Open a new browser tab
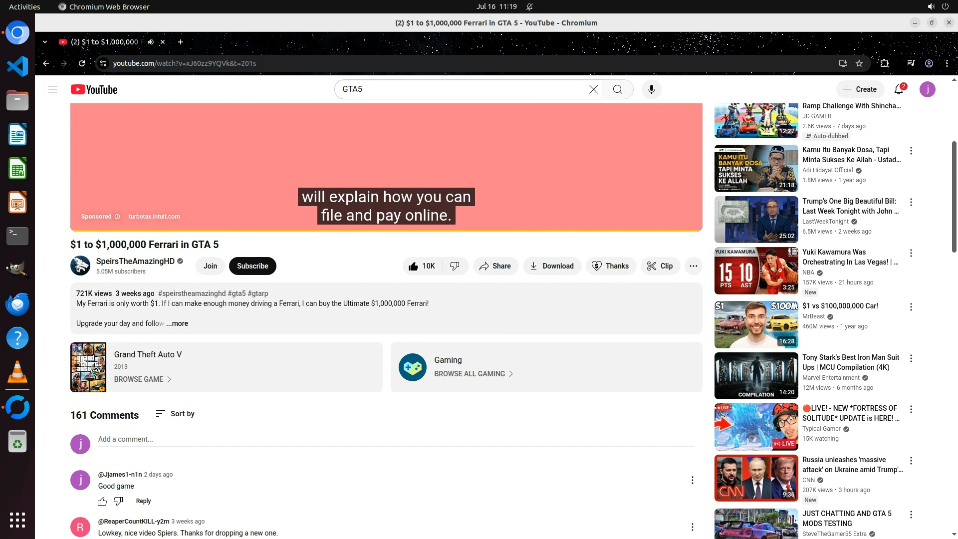958x539 pixels. pos(181,42)
